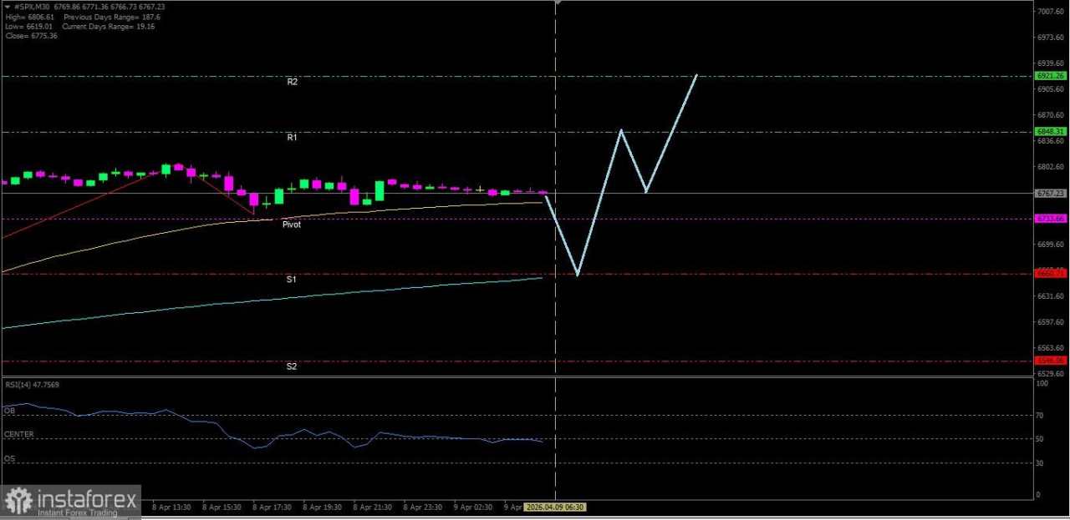Click the R2 resistance level label
The width and height of the screenshot is (1070, 520).
pyautogui.click(x=293, y=81)
